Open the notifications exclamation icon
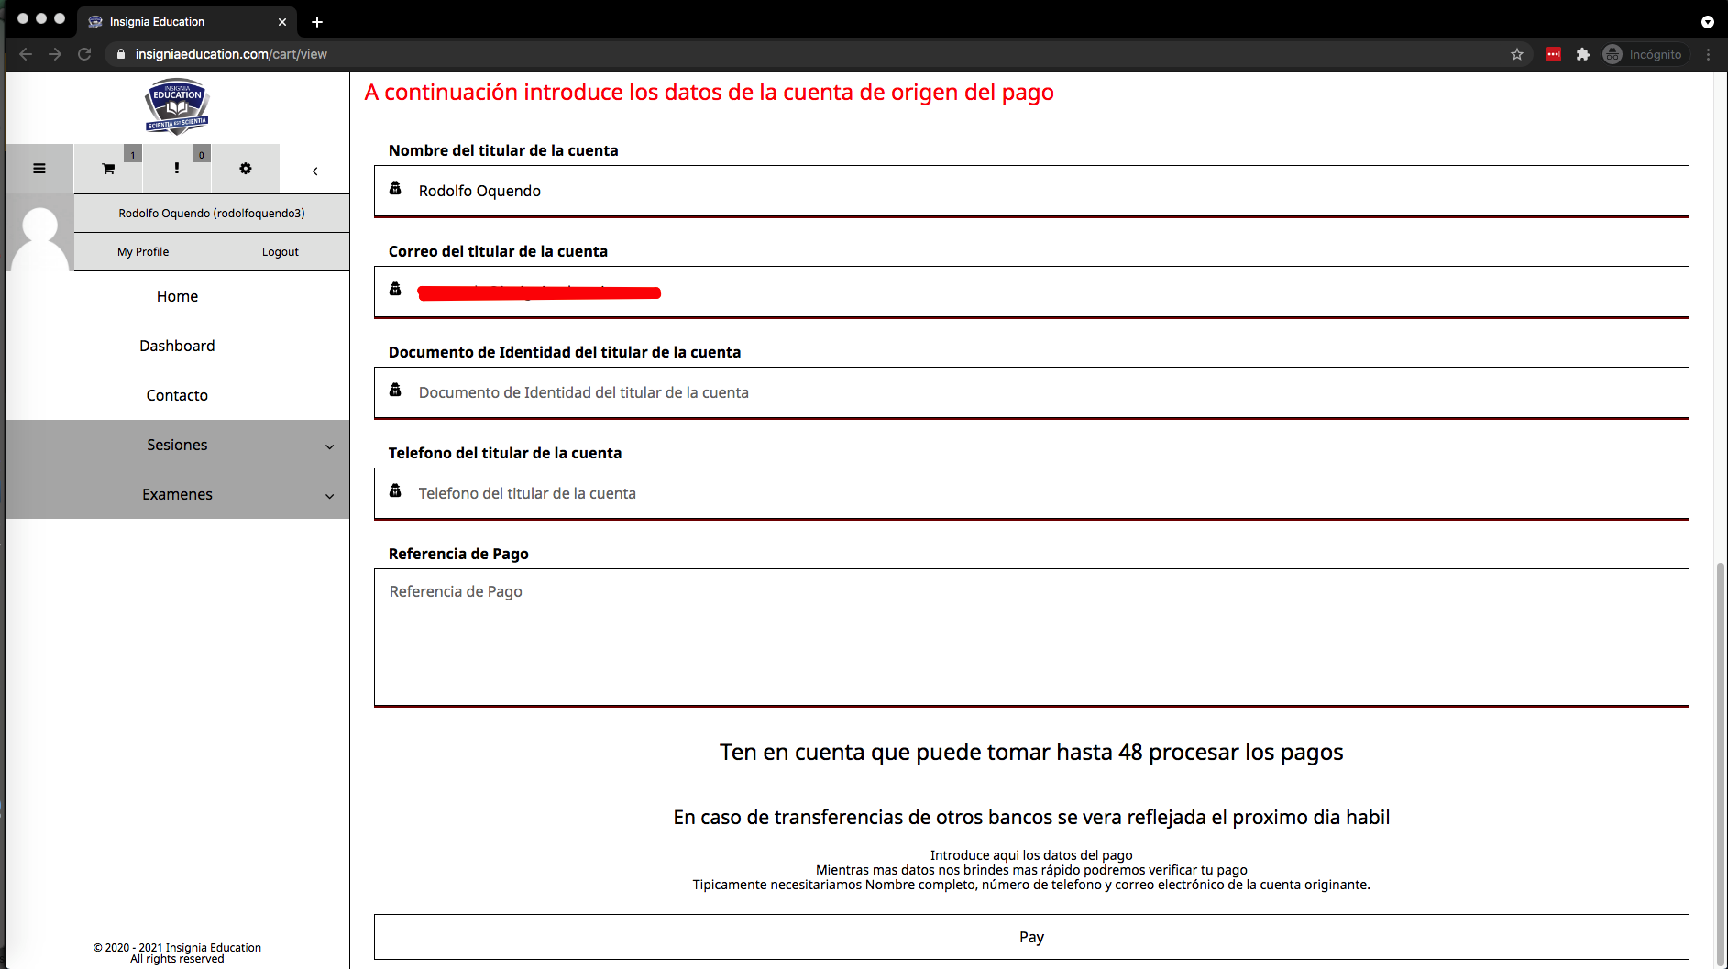Image resolution: width=1728 pixels, height=969 pixels. click(177, 169)
